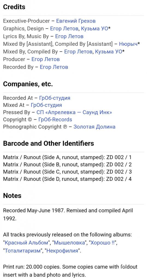Open ГрОб-студия link in Mixed At row
Image resolution: width=147 pixels, height=280 pixels.
click(x=46, y=105)
